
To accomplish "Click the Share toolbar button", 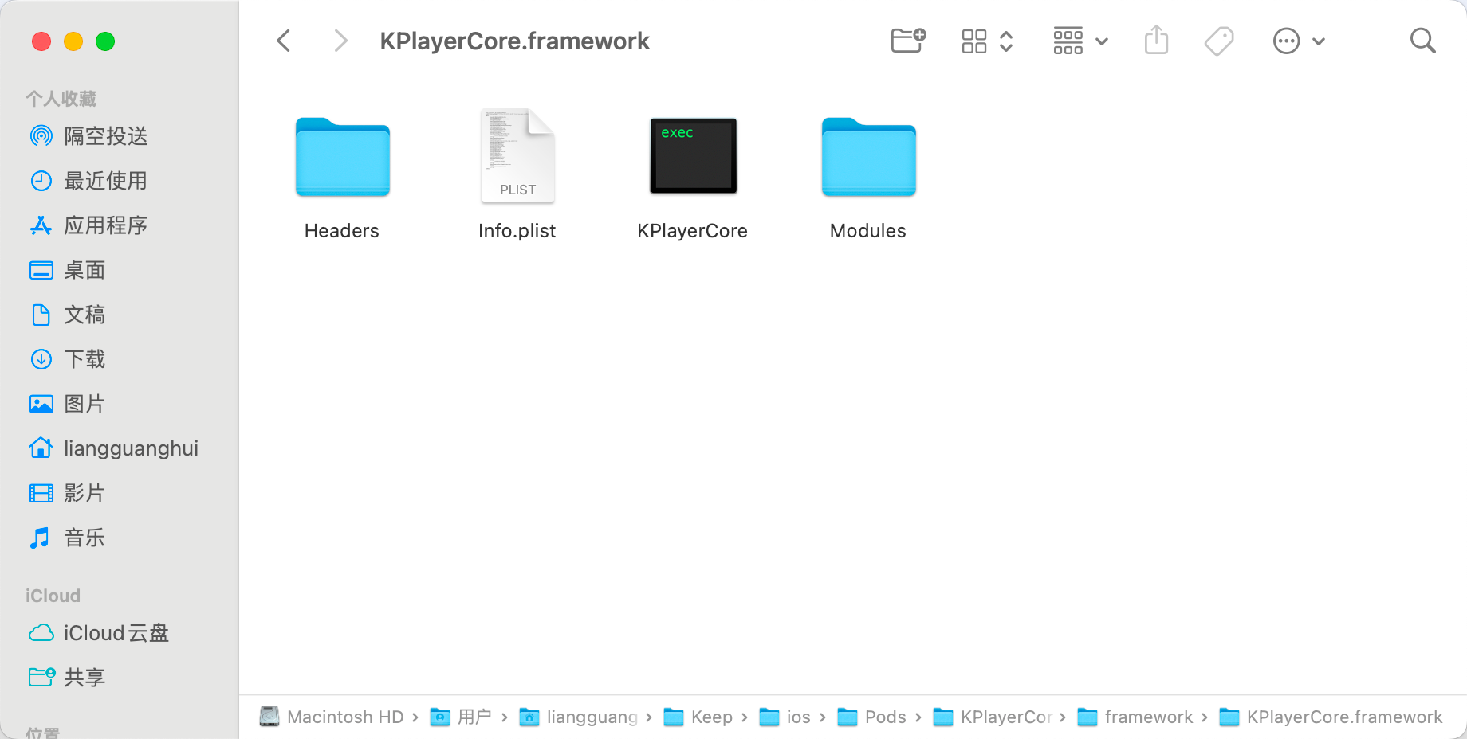I will click(1156, 40).
